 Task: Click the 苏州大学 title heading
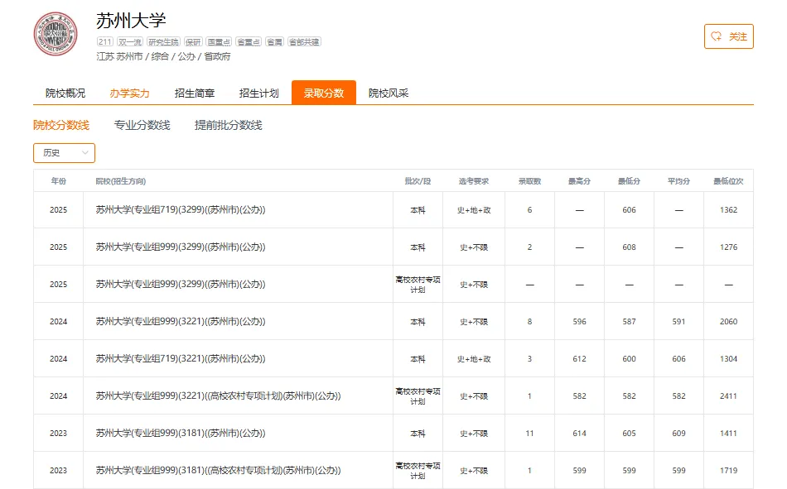pos(131,21)
